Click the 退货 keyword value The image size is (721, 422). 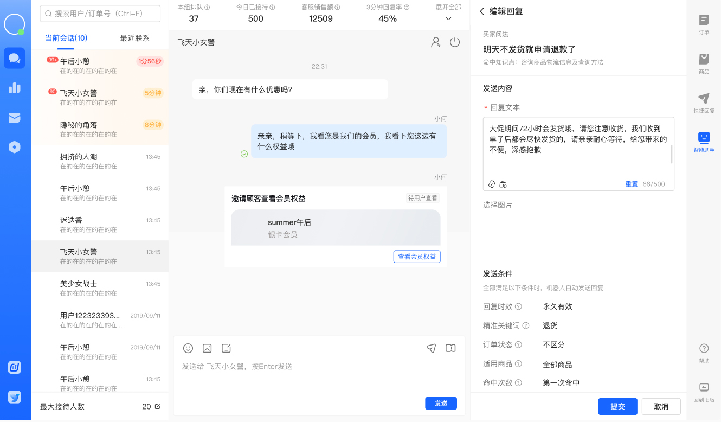tap(550, 325)
